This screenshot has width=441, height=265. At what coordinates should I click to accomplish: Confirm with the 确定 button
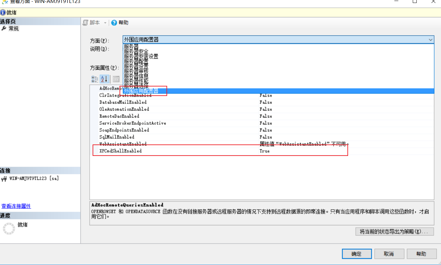point(357,254)
